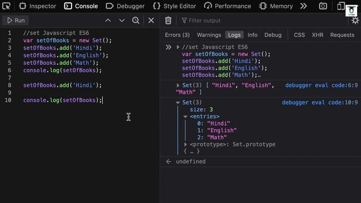The width and height of the screenshot is (361, 203).
Task: Place cursor on line 8 setOfBooks.add('Hindi')
Action: [63, 85]
